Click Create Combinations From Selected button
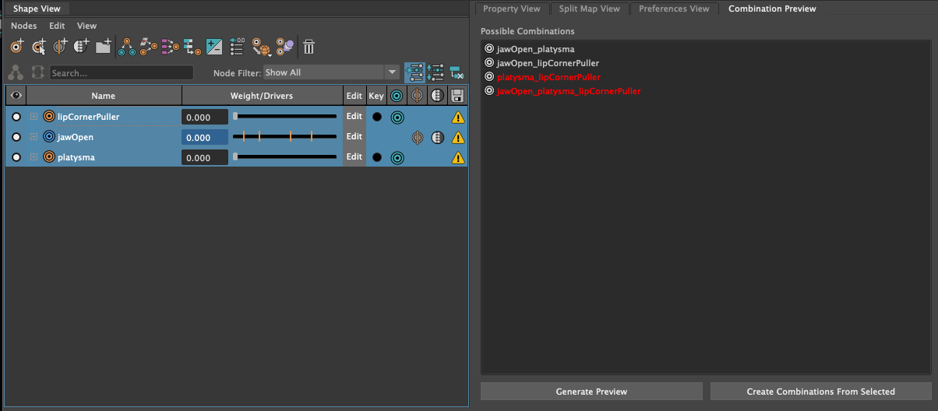 [x=820, y=392]
